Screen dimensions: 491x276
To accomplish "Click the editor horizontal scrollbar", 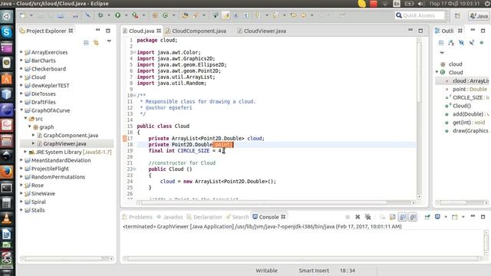I will click(264, 202).
